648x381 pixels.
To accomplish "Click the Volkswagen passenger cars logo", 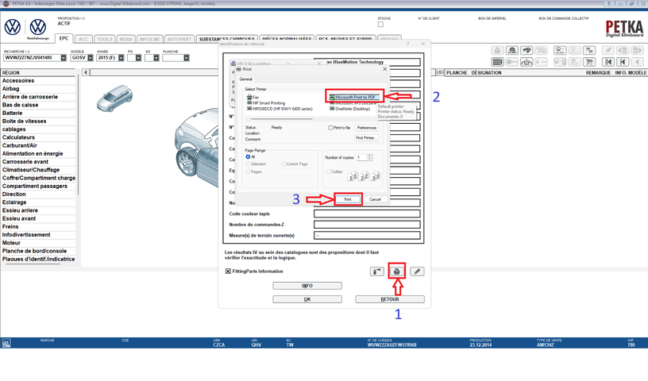I will 13,27.
